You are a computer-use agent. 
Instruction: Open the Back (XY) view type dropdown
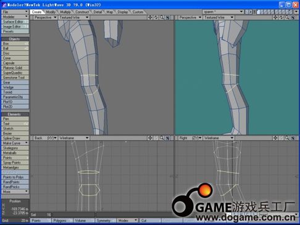[x=45, y=138]
